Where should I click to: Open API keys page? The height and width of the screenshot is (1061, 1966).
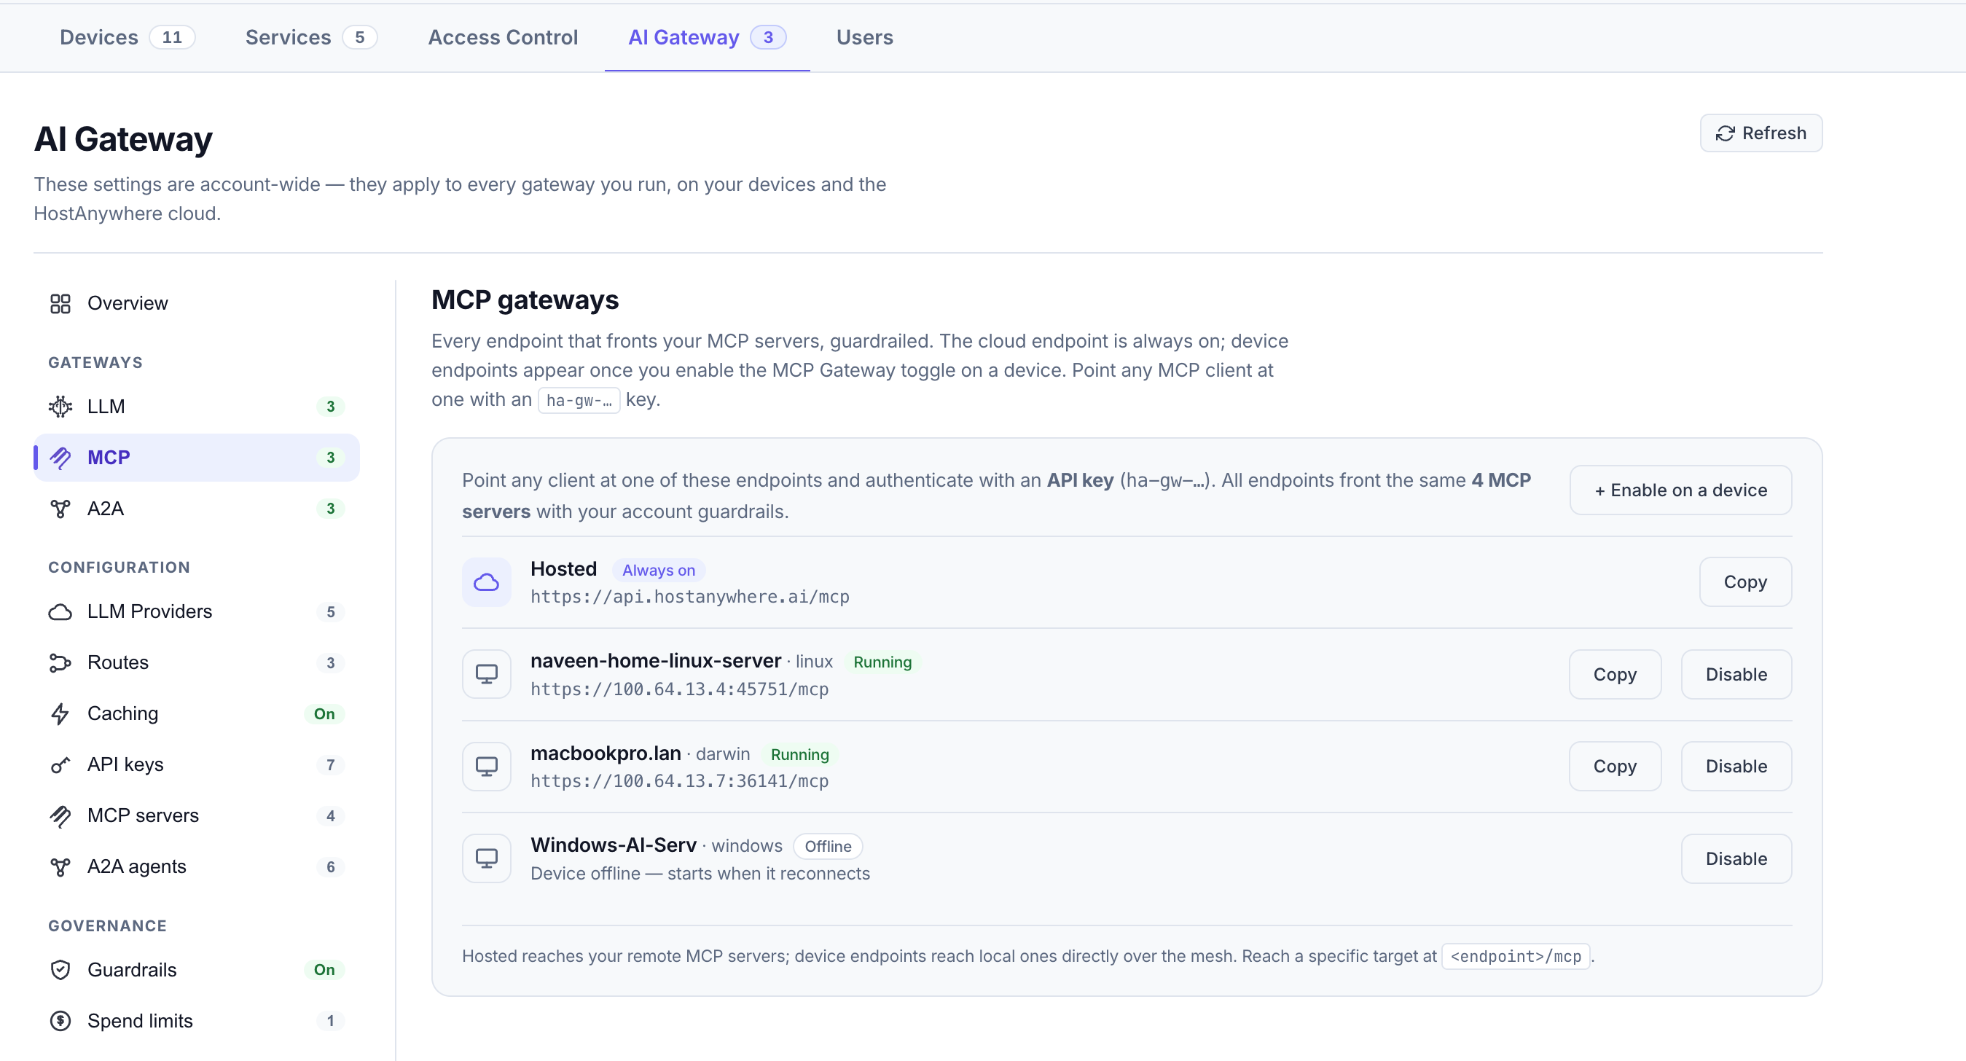[196, 765]
